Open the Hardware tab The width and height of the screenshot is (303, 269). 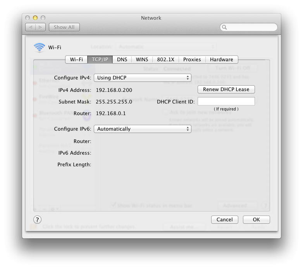point(222,60)
